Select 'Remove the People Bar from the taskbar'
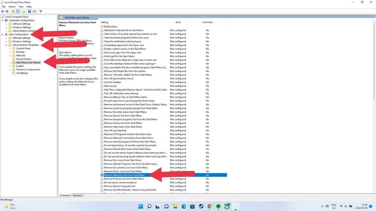The width and height of the screenshot is (376, 211). (x=125, y=71)
